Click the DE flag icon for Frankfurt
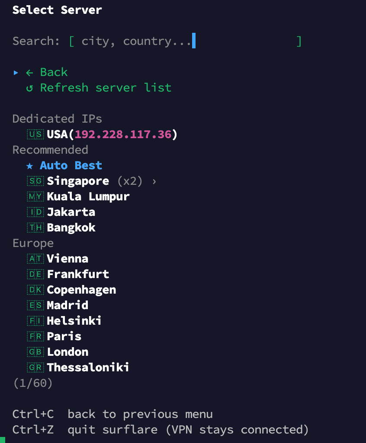Screen dimensions: 366x443 [x=35, y=275]
